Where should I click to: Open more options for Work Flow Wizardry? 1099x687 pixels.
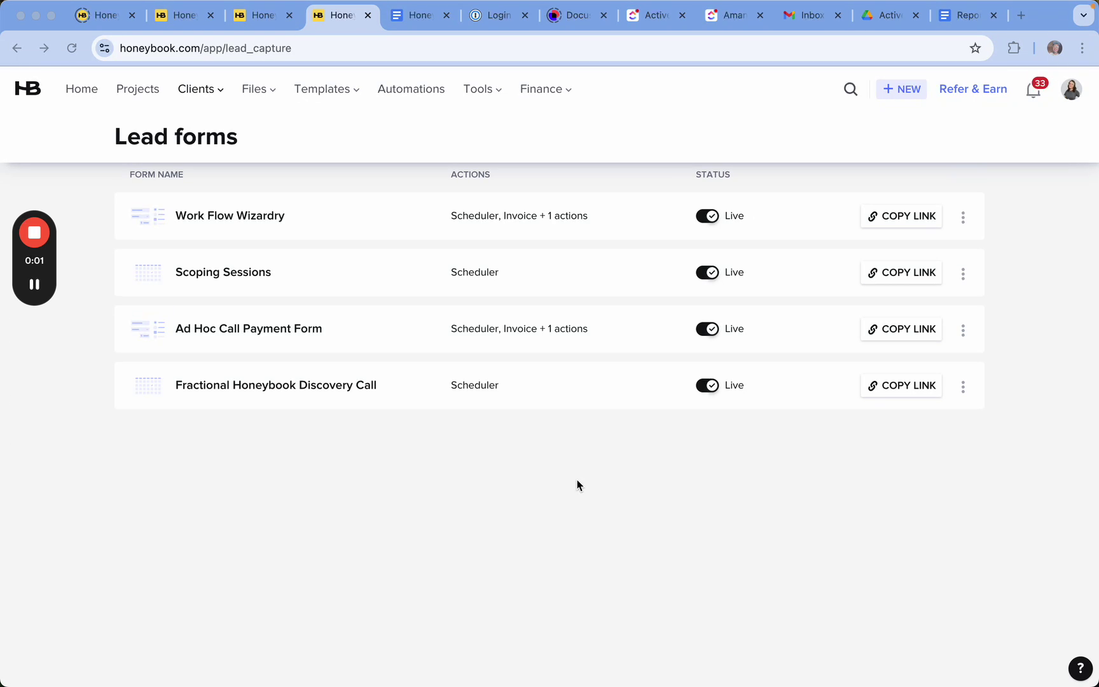click(x=963, y=218)
